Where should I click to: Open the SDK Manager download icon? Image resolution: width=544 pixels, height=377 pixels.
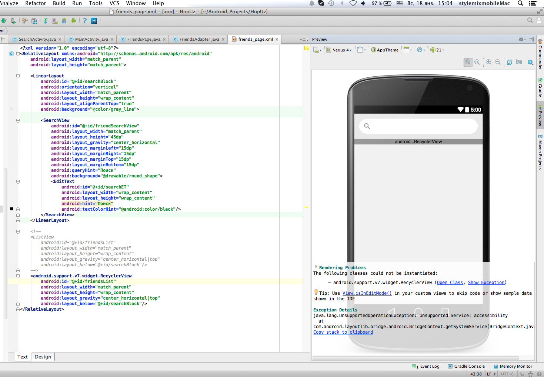[64, 21]
